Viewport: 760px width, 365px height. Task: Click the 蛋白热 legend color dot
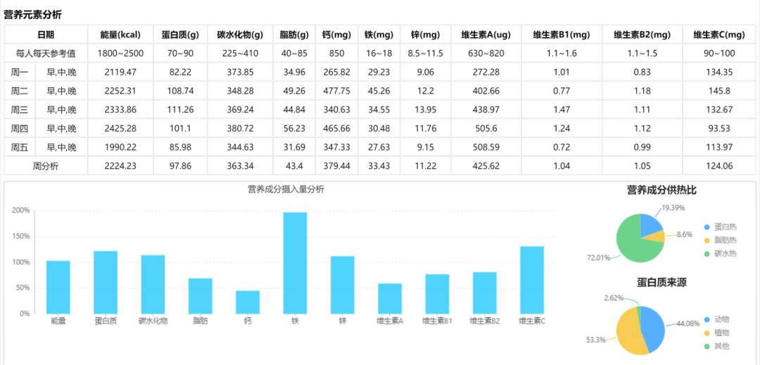[x=707, y=227]
